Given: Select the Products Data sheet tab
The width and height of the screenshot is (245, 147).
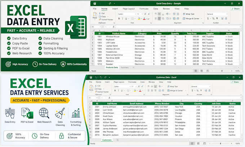Looking at the screenshot, I should [112, 67].
